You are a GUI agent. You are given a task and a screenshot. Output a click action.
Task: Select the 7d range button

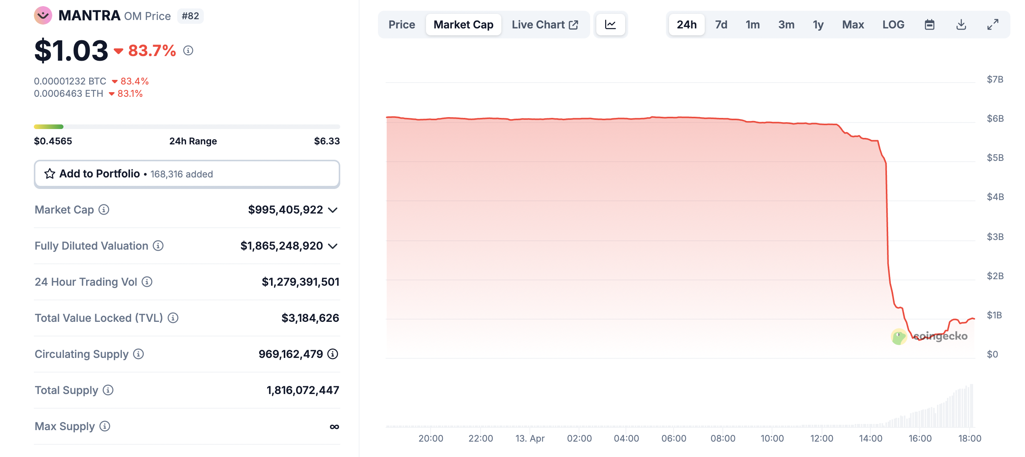721,24
